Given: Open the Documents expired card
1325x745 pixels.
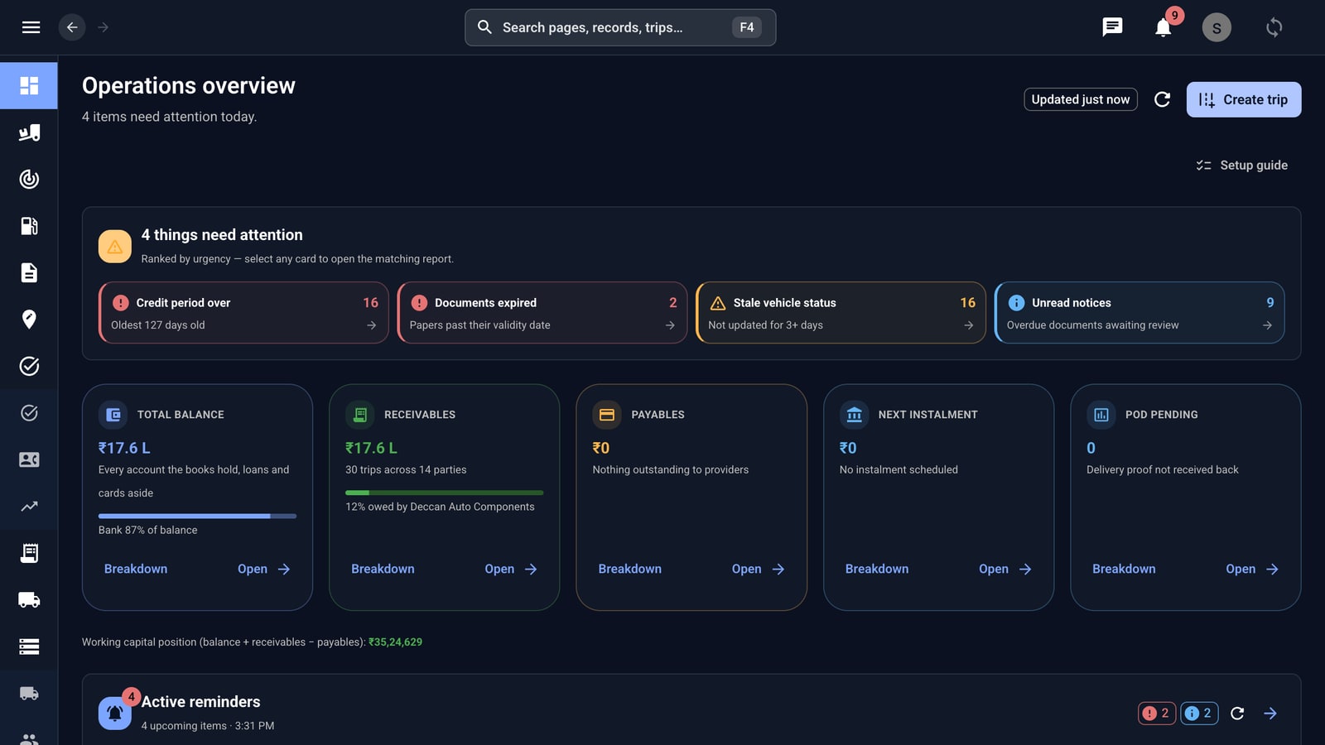Looking at the screenshot, I should [x=542, y=313].
